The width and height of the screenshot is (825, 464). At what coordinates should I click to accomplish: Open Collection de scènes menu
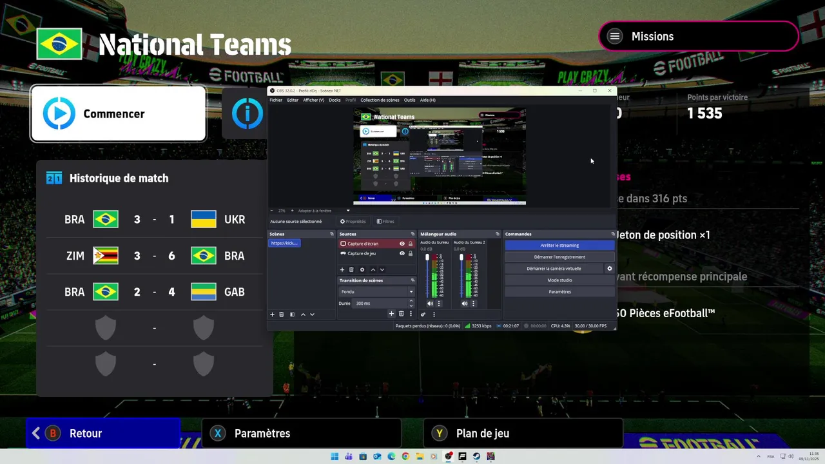(380, 100)
